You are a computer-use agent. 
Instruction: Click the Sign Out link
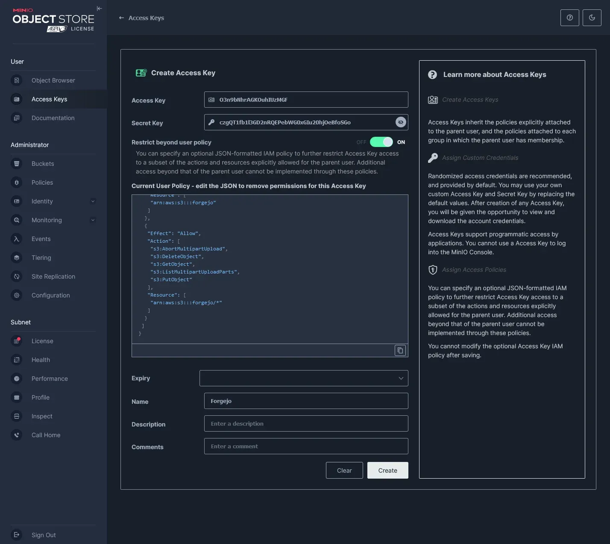click(43, 535)
